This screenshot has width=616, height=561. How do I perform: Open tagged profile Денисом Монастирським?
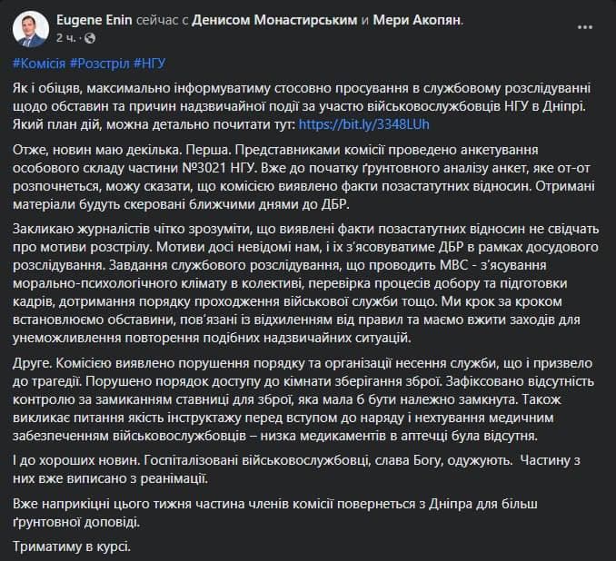tap(273, 19)
